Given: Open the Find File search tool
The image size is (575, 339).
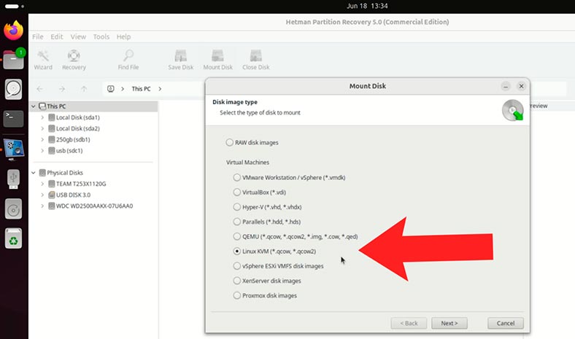Looking at the screenshot, I should pos(128,60).
